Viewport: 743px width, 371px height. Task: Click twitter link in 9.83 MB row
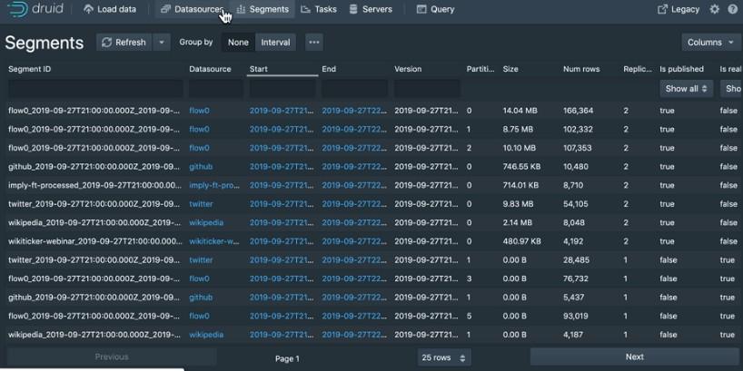click(x=201, y=204)
